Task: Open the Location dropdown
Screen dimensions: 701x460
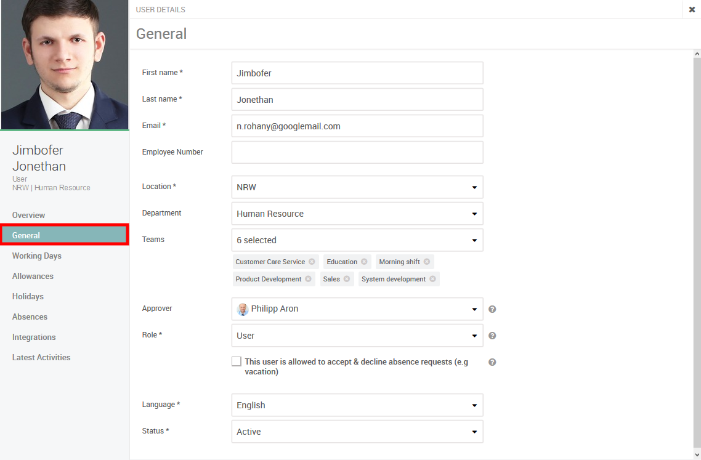Action: click(357, 187)
